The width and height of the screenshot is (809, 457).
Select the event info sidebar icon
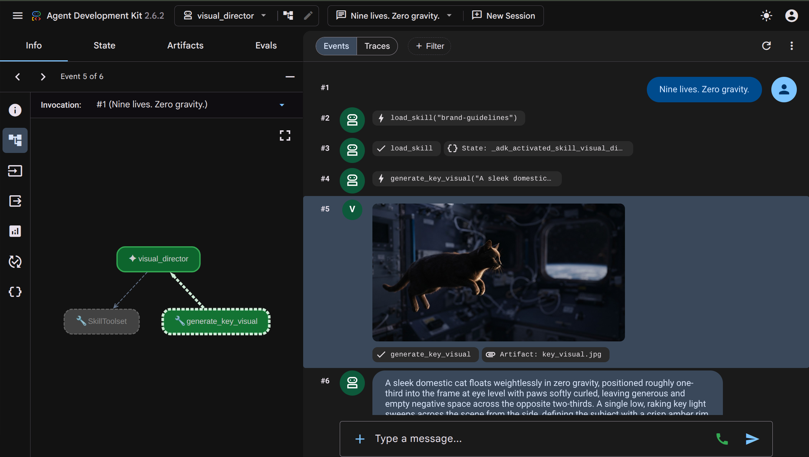(15, 110)
